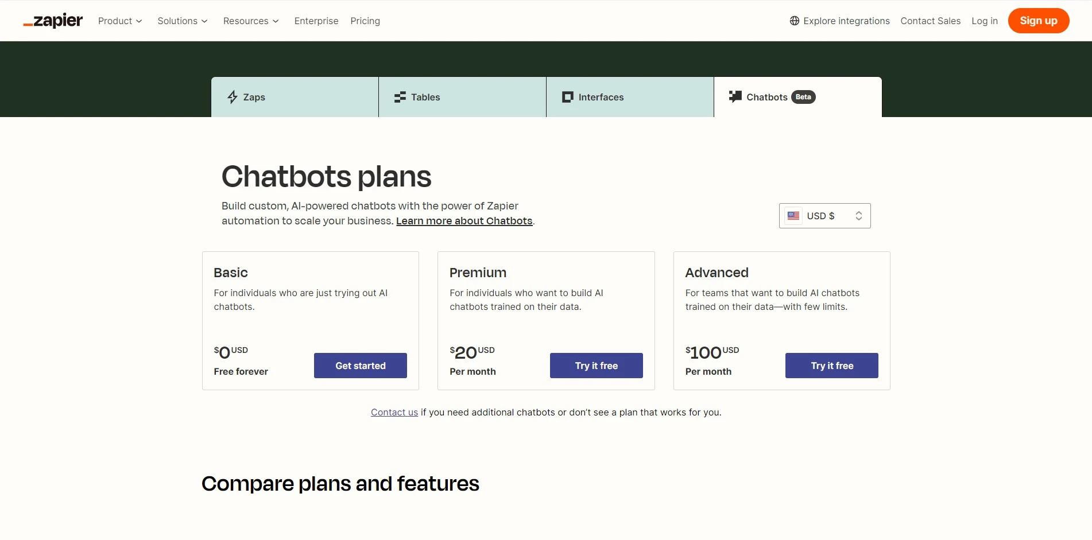Click the $100 USD price text

click(712, 352)
